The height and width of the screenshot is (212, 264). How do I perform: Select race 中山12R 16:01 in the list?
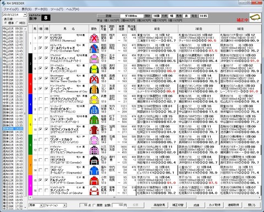click(x=13, y=64)
